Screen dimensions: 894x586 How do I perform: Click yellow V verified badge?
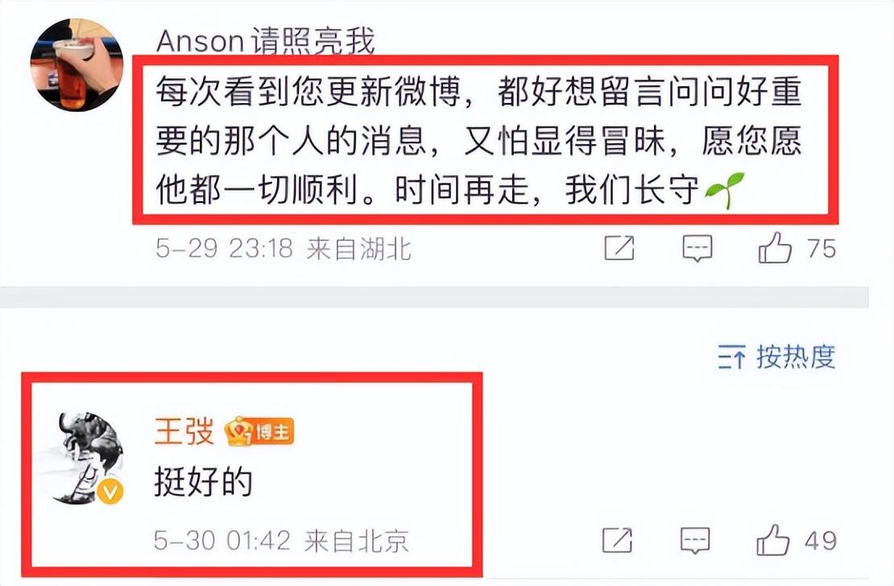110,491
